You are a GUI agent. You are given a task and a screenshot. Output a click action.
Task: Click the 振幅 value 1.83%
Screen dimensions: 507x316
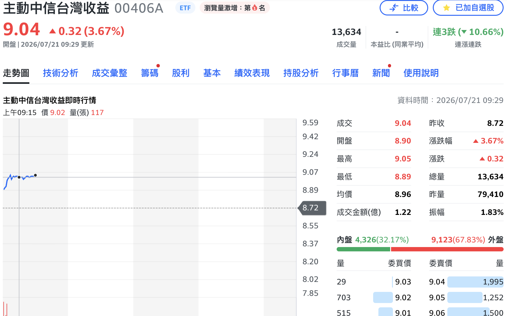[492, 212]
